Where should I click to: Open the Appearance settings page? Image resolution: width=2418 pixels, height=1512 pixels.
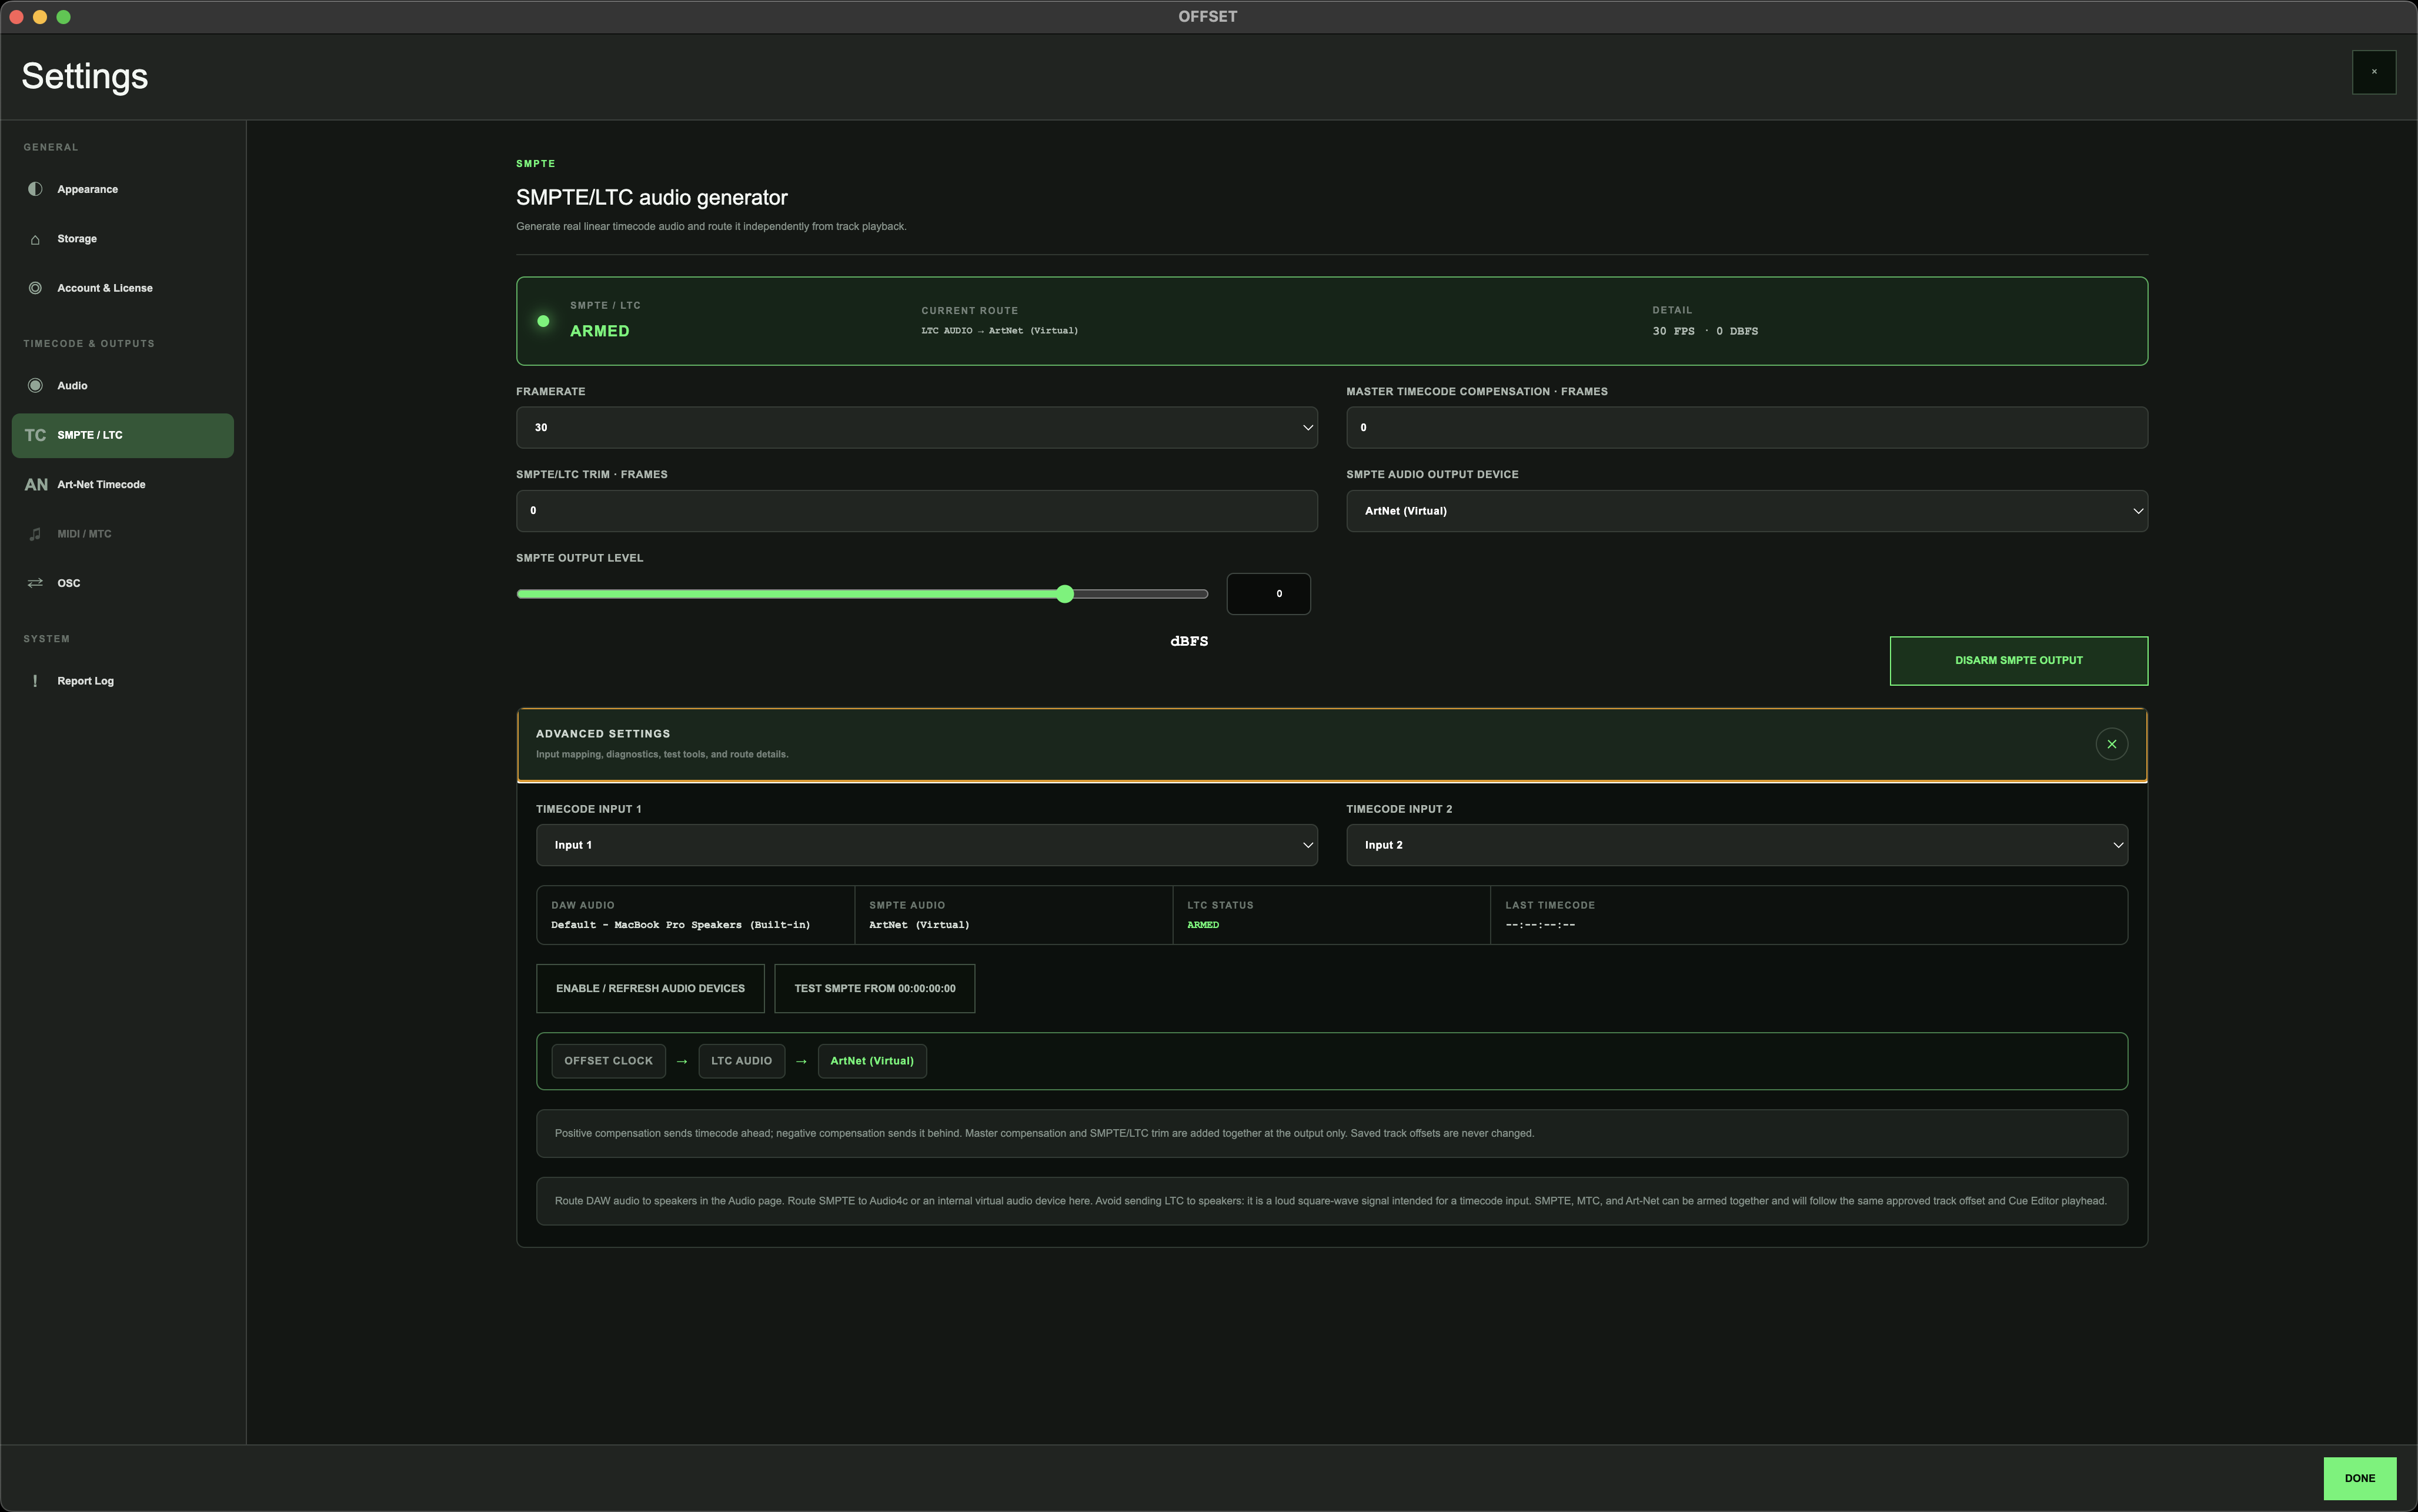click(x=122, y=189)
